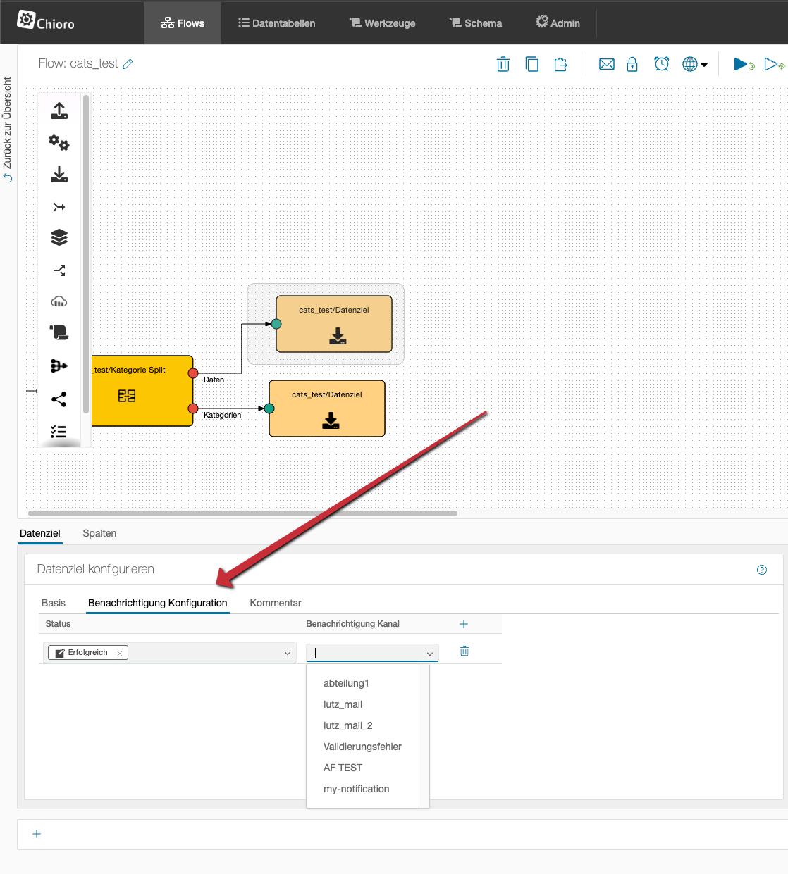788x874 pixels.
Task: Open the Kommentar tab
Action: [276, 603]
